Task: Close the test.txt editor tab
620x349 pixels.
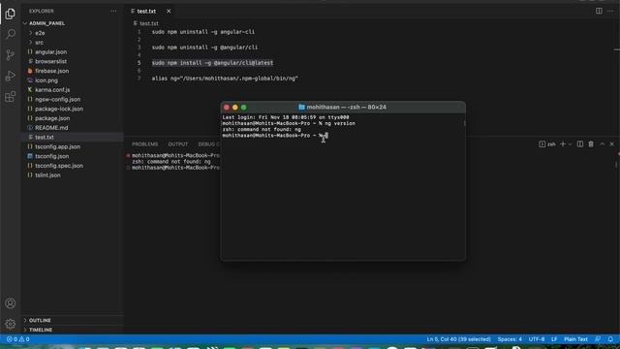Action: click(x=169, y=11)
